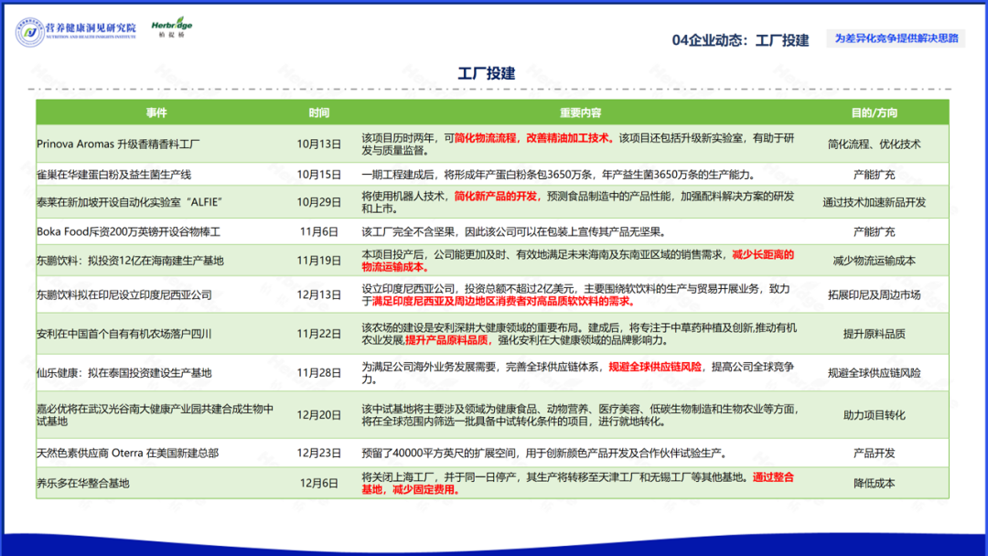
Task: Select the Prinova Aromas 升级香精香料工厂 event cell
Action: click(118, 144)
